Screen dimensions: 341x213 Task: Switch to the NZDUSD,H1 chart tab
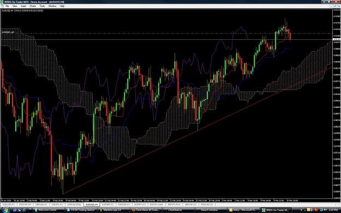pos(124,204)
